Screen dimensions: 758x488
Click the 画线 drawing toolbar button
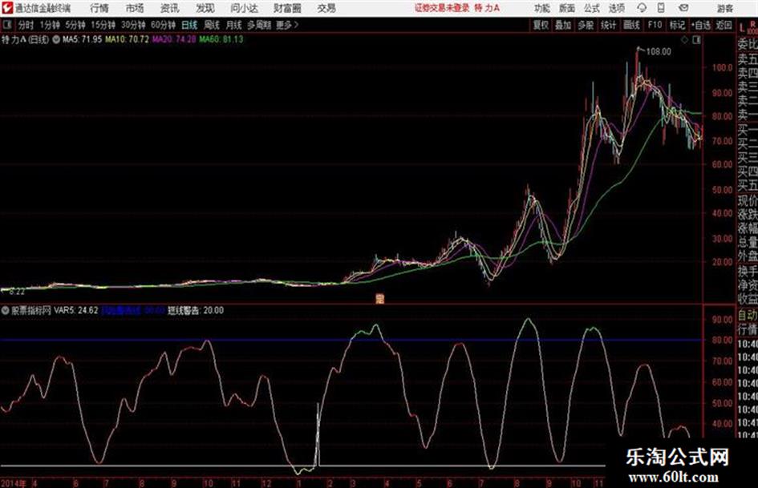631,25
